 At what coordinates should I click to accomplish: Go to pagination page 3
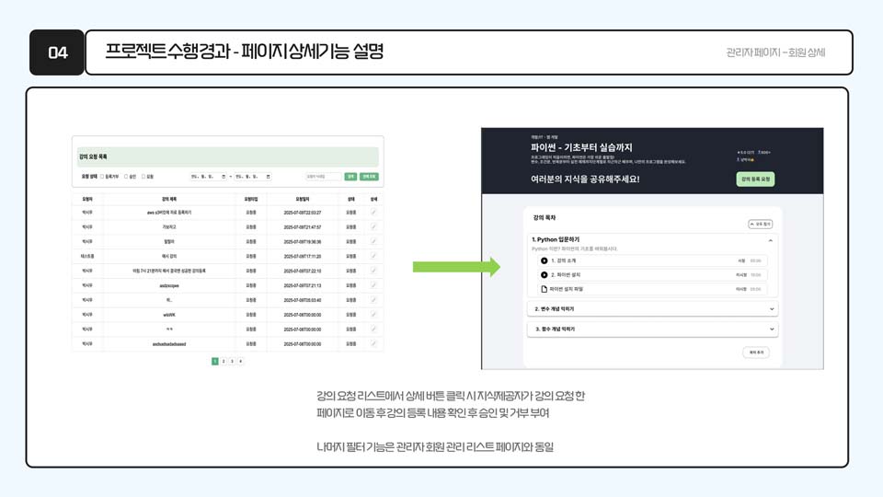pos(232,361)
